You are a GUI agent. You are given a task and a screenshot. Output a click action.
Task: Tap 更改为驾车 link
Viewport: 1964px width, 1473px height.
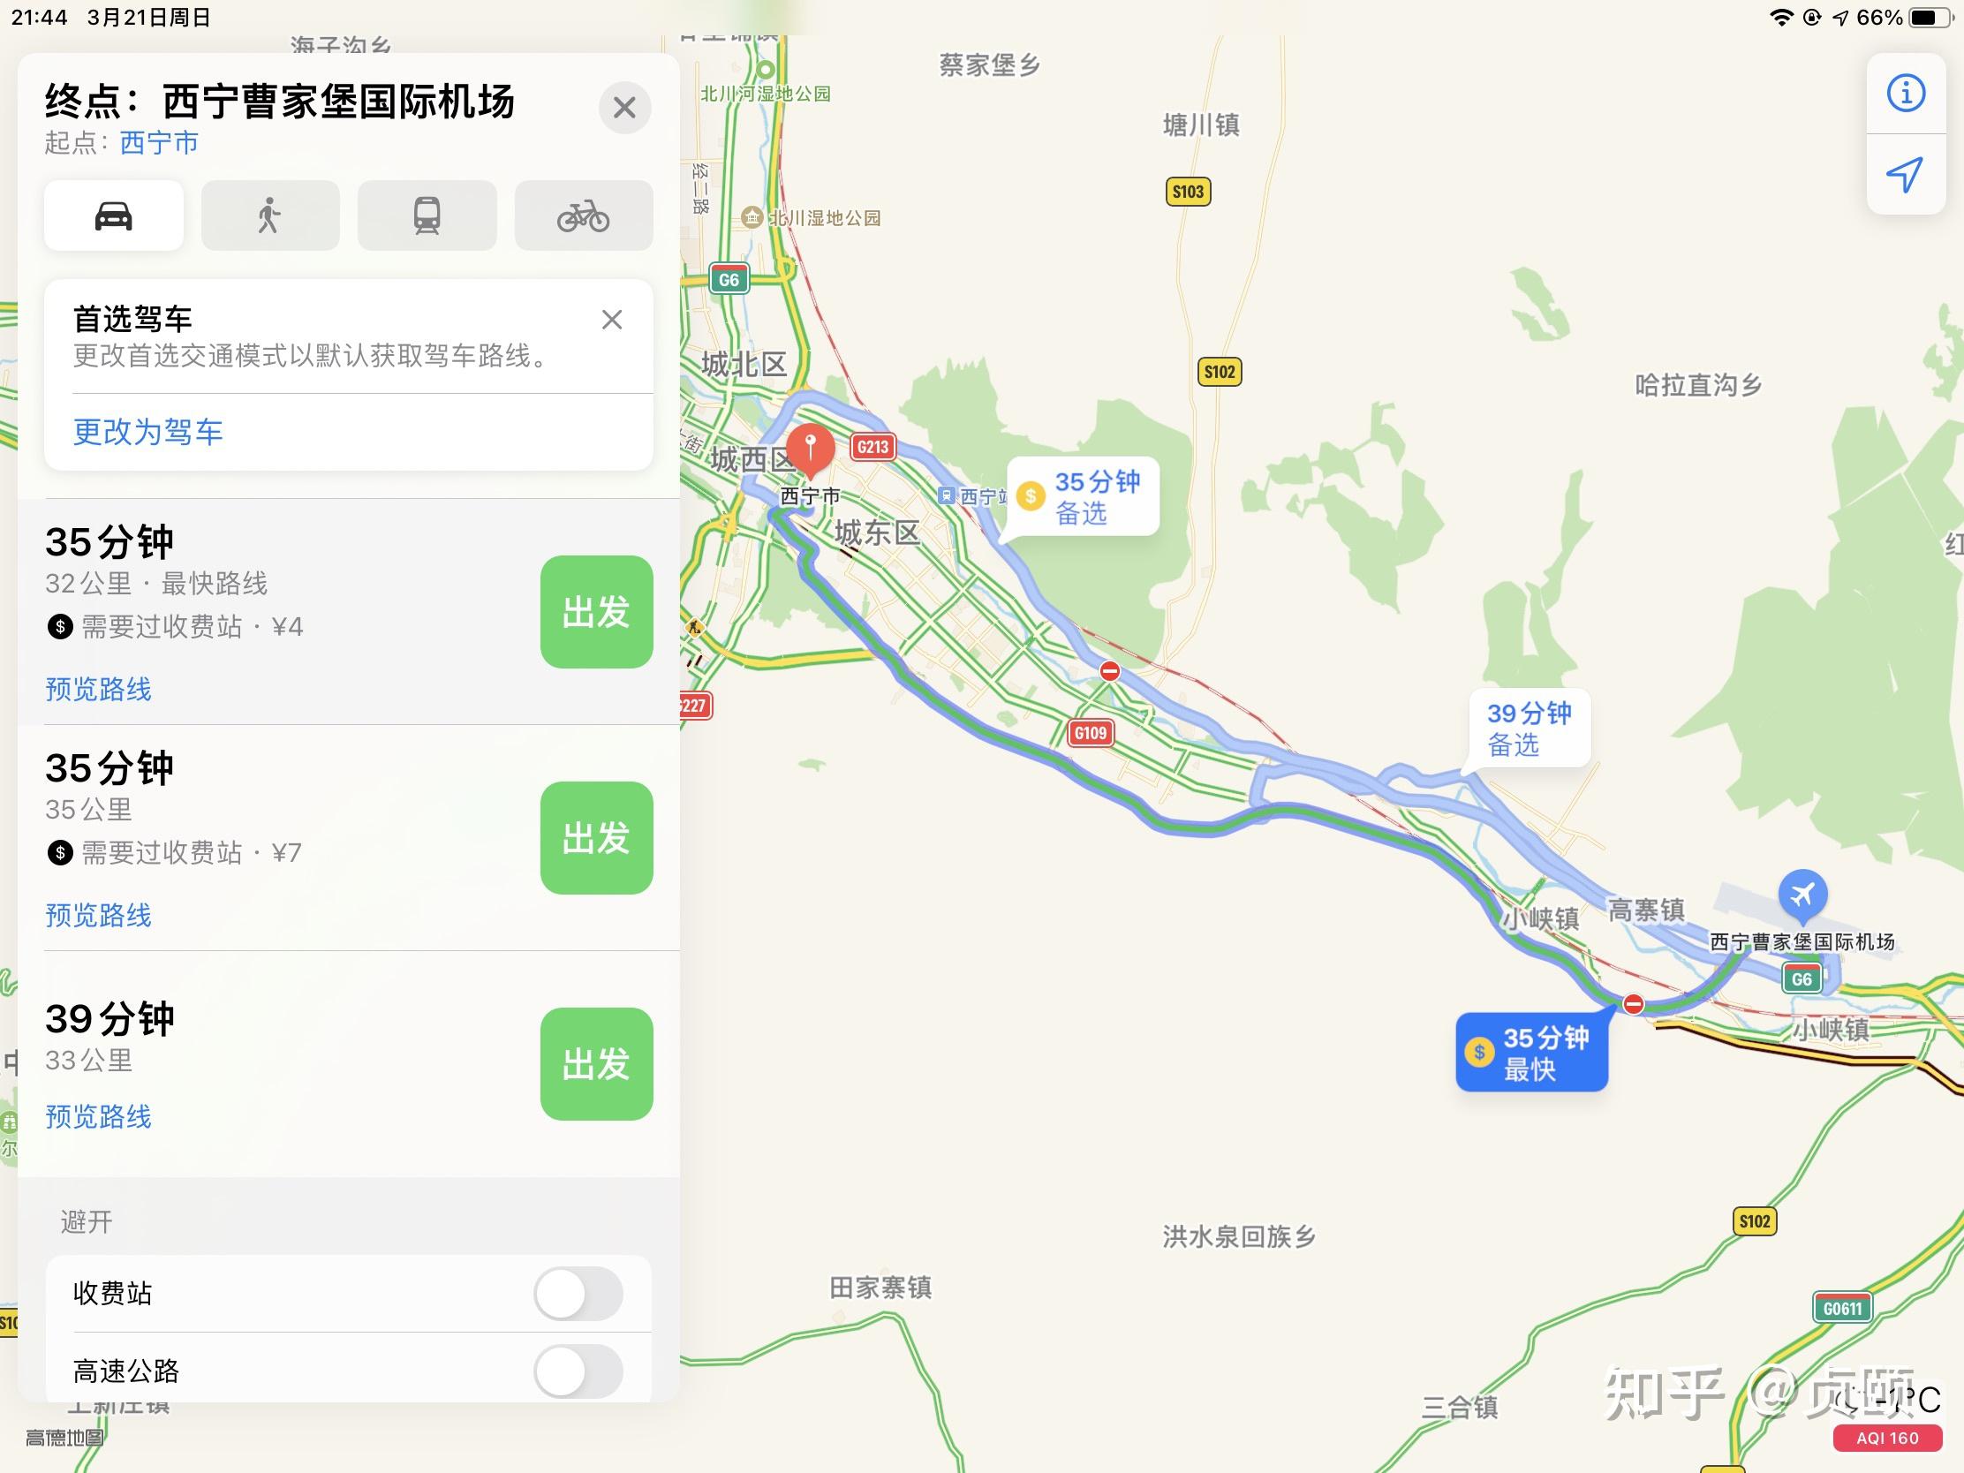[x=148, y=432]
